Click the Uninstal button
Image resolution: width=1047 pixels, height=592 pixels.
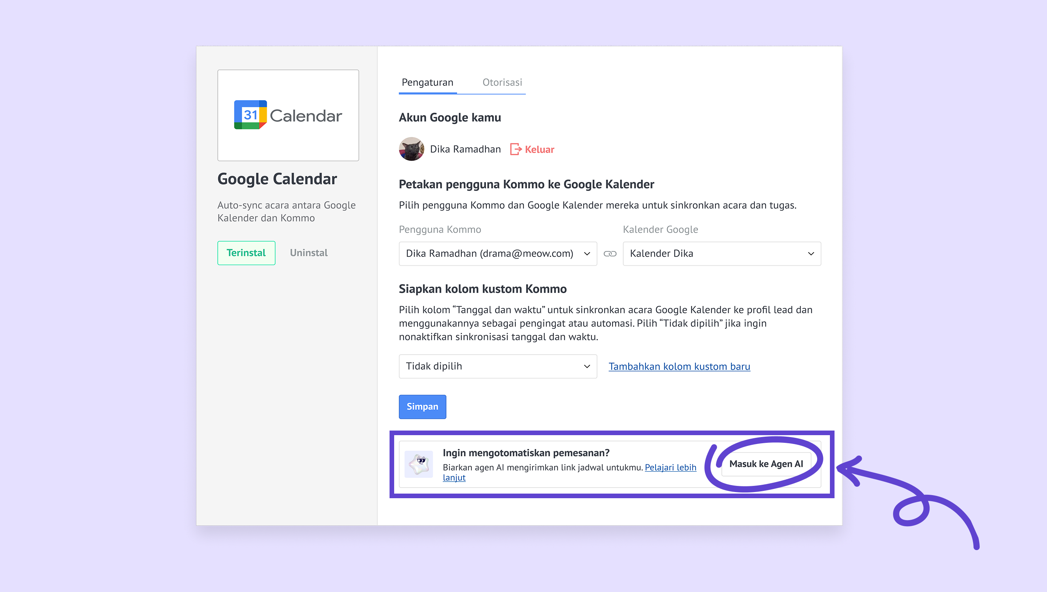[309, 253]
